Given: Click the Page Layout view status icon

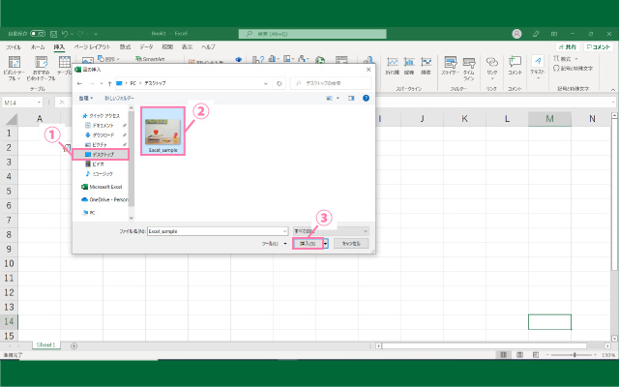Looking at the screenshot, I should pos(520,355).
